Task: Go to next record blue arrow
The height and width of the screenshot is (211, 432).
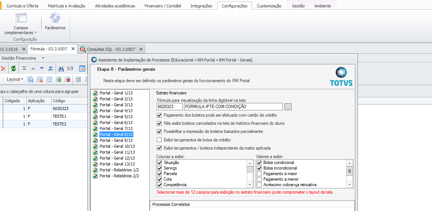Action: 42,68
